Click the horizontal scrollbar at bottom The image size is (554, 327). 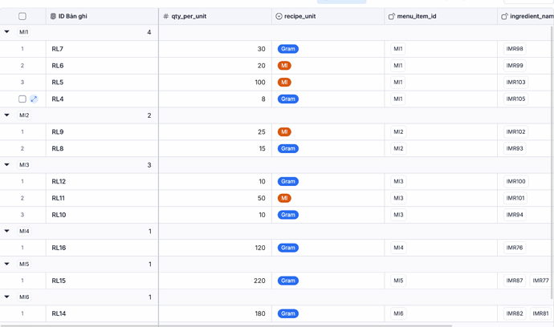click(x=226, y=325)
